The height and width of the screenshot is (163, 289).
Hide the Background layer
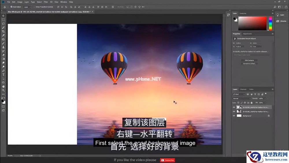pos(234,116)
